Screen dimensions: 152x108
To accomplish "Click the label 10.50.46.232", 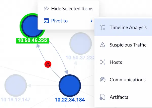I will click(33, 40).
